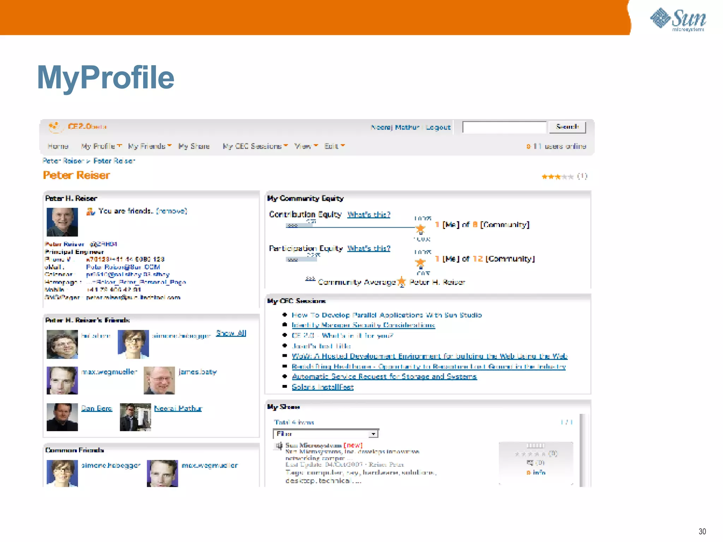Open the Solaris InstallFest session link

[323, 387]
